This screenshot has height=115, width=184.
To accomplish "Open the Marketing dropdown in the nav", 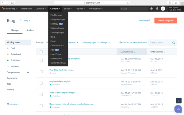I will (11, 9).
